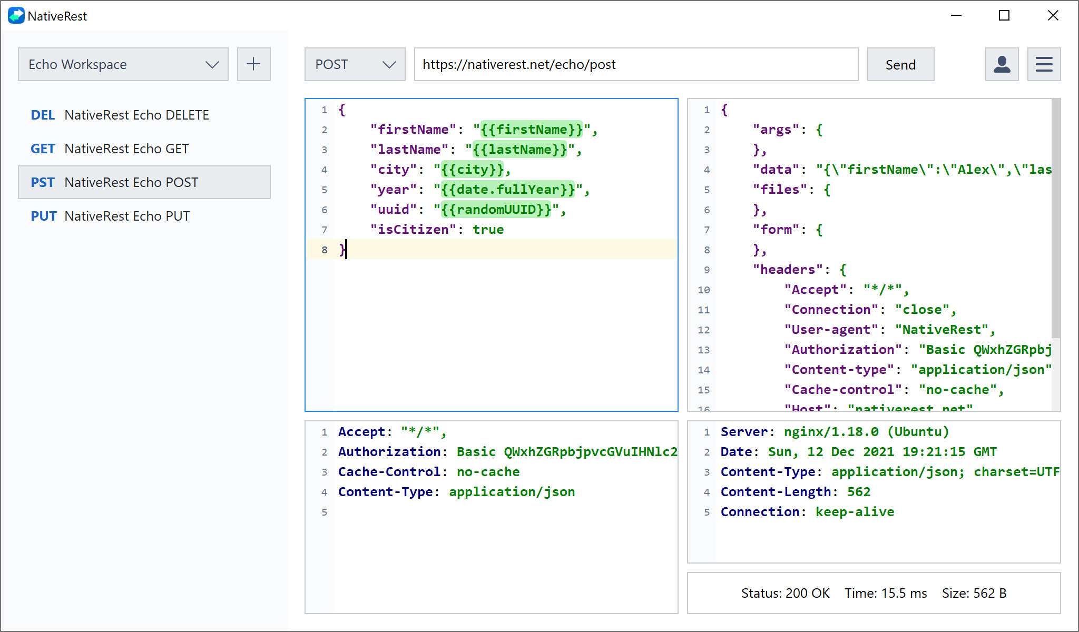The height and width of the screenshot is (632, 1079).
Task: Click the "data" line in response
Action: coord(902,170)
